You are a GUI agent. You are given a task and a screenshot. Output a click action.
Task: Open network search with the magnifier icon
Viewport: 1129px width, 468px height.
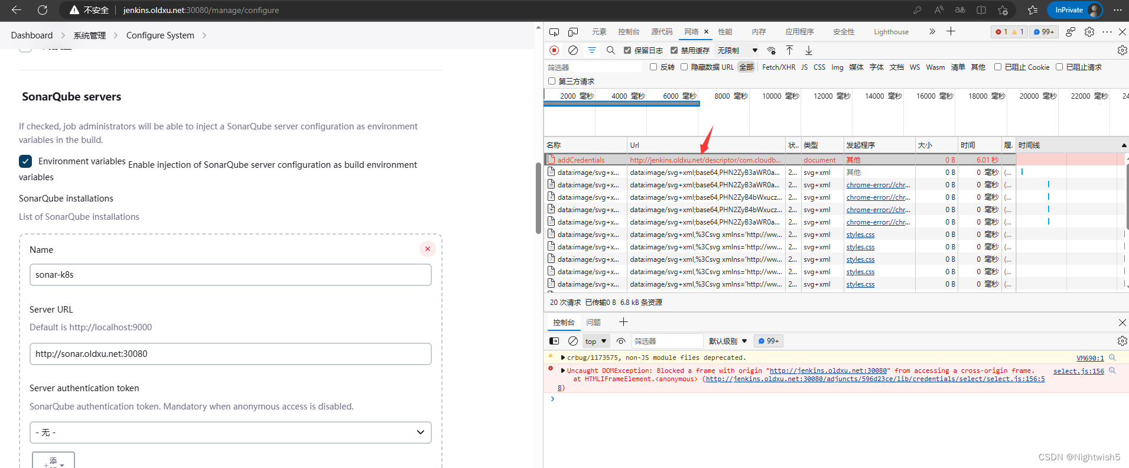tap(611, 50)
